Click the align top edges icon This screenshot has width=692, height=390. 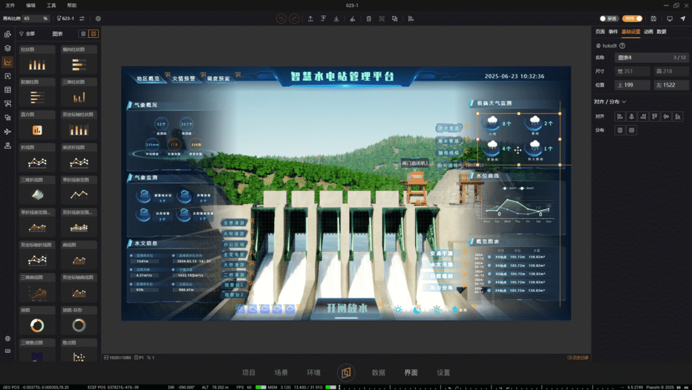654,117
